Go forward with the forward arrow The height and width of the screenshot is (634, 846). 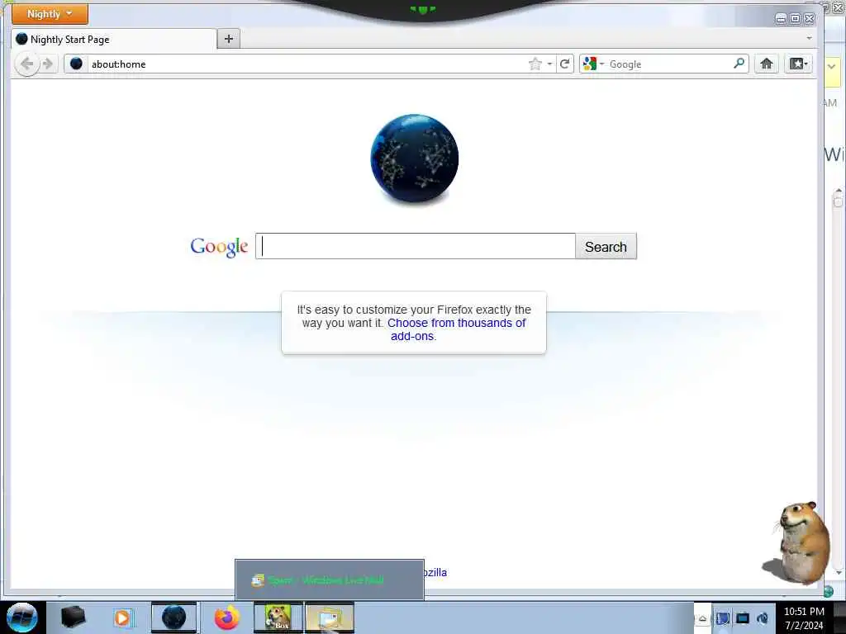click(48, 64)
